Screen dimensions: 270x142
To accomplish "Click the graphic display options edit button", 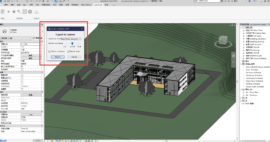I will (31, 58).
